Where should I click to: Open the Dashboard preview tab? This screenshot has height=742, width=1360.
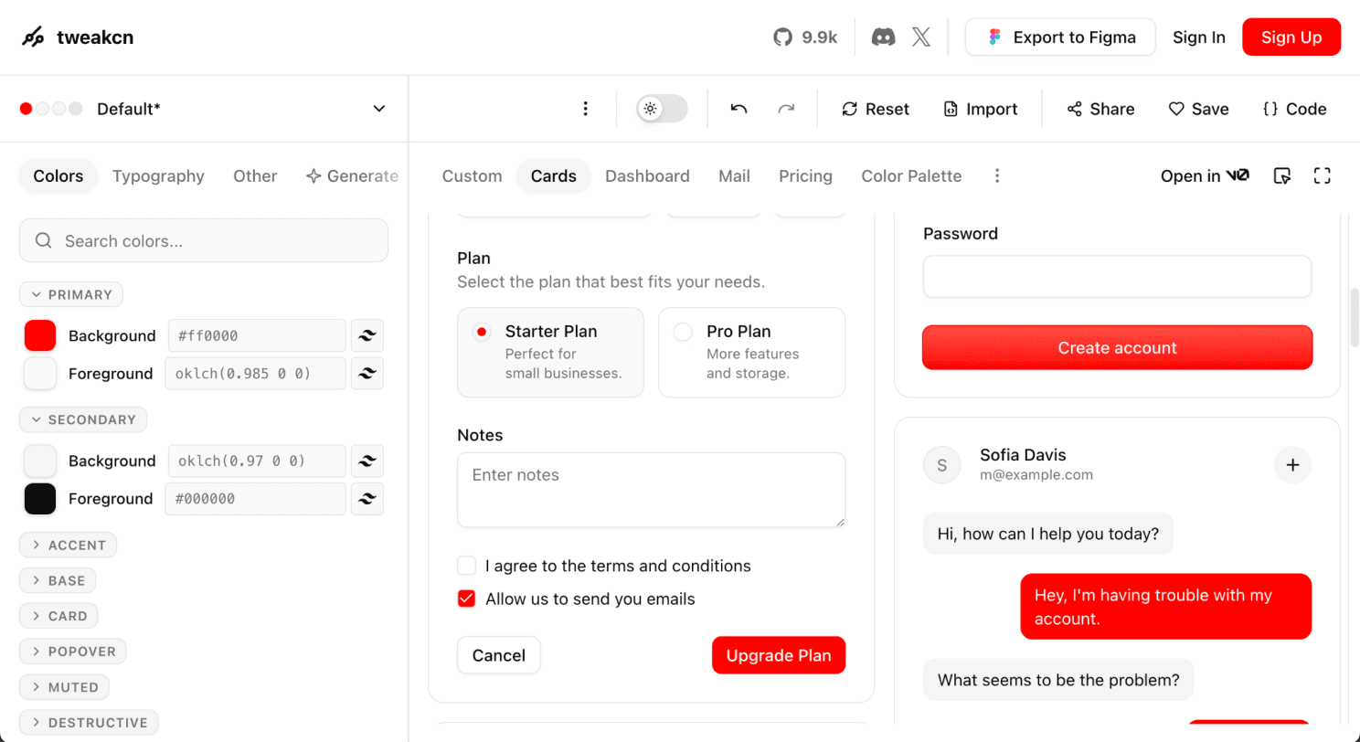[x=647, y=175]
